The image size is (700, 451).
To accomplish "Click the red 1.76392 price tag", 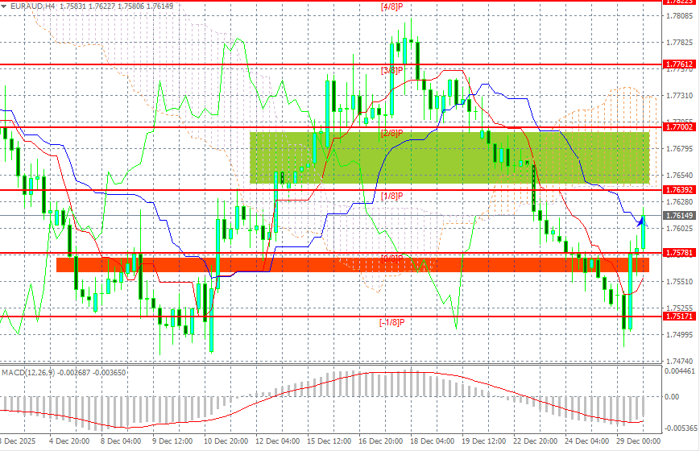I will (x=679, y=190).
